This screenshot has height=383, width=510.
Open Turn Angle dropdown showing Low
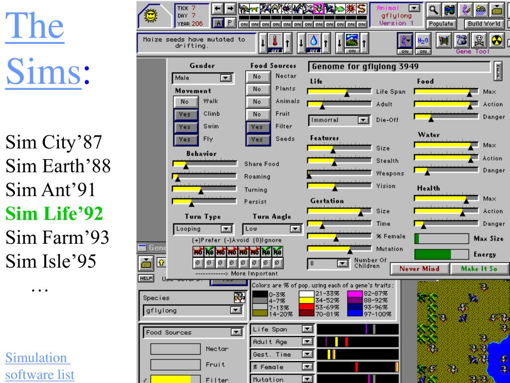click(x=272, y=229)
